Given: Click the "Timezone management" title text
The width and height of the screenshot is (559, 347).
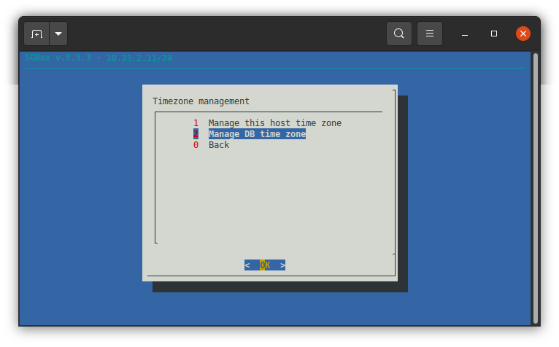Looking at the screenshot, I should pyautogui.click(x=201, y=101).
